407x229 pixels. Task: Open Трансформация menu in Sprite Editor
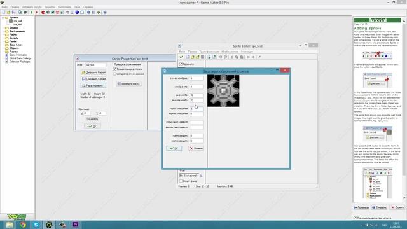[209, 52]
